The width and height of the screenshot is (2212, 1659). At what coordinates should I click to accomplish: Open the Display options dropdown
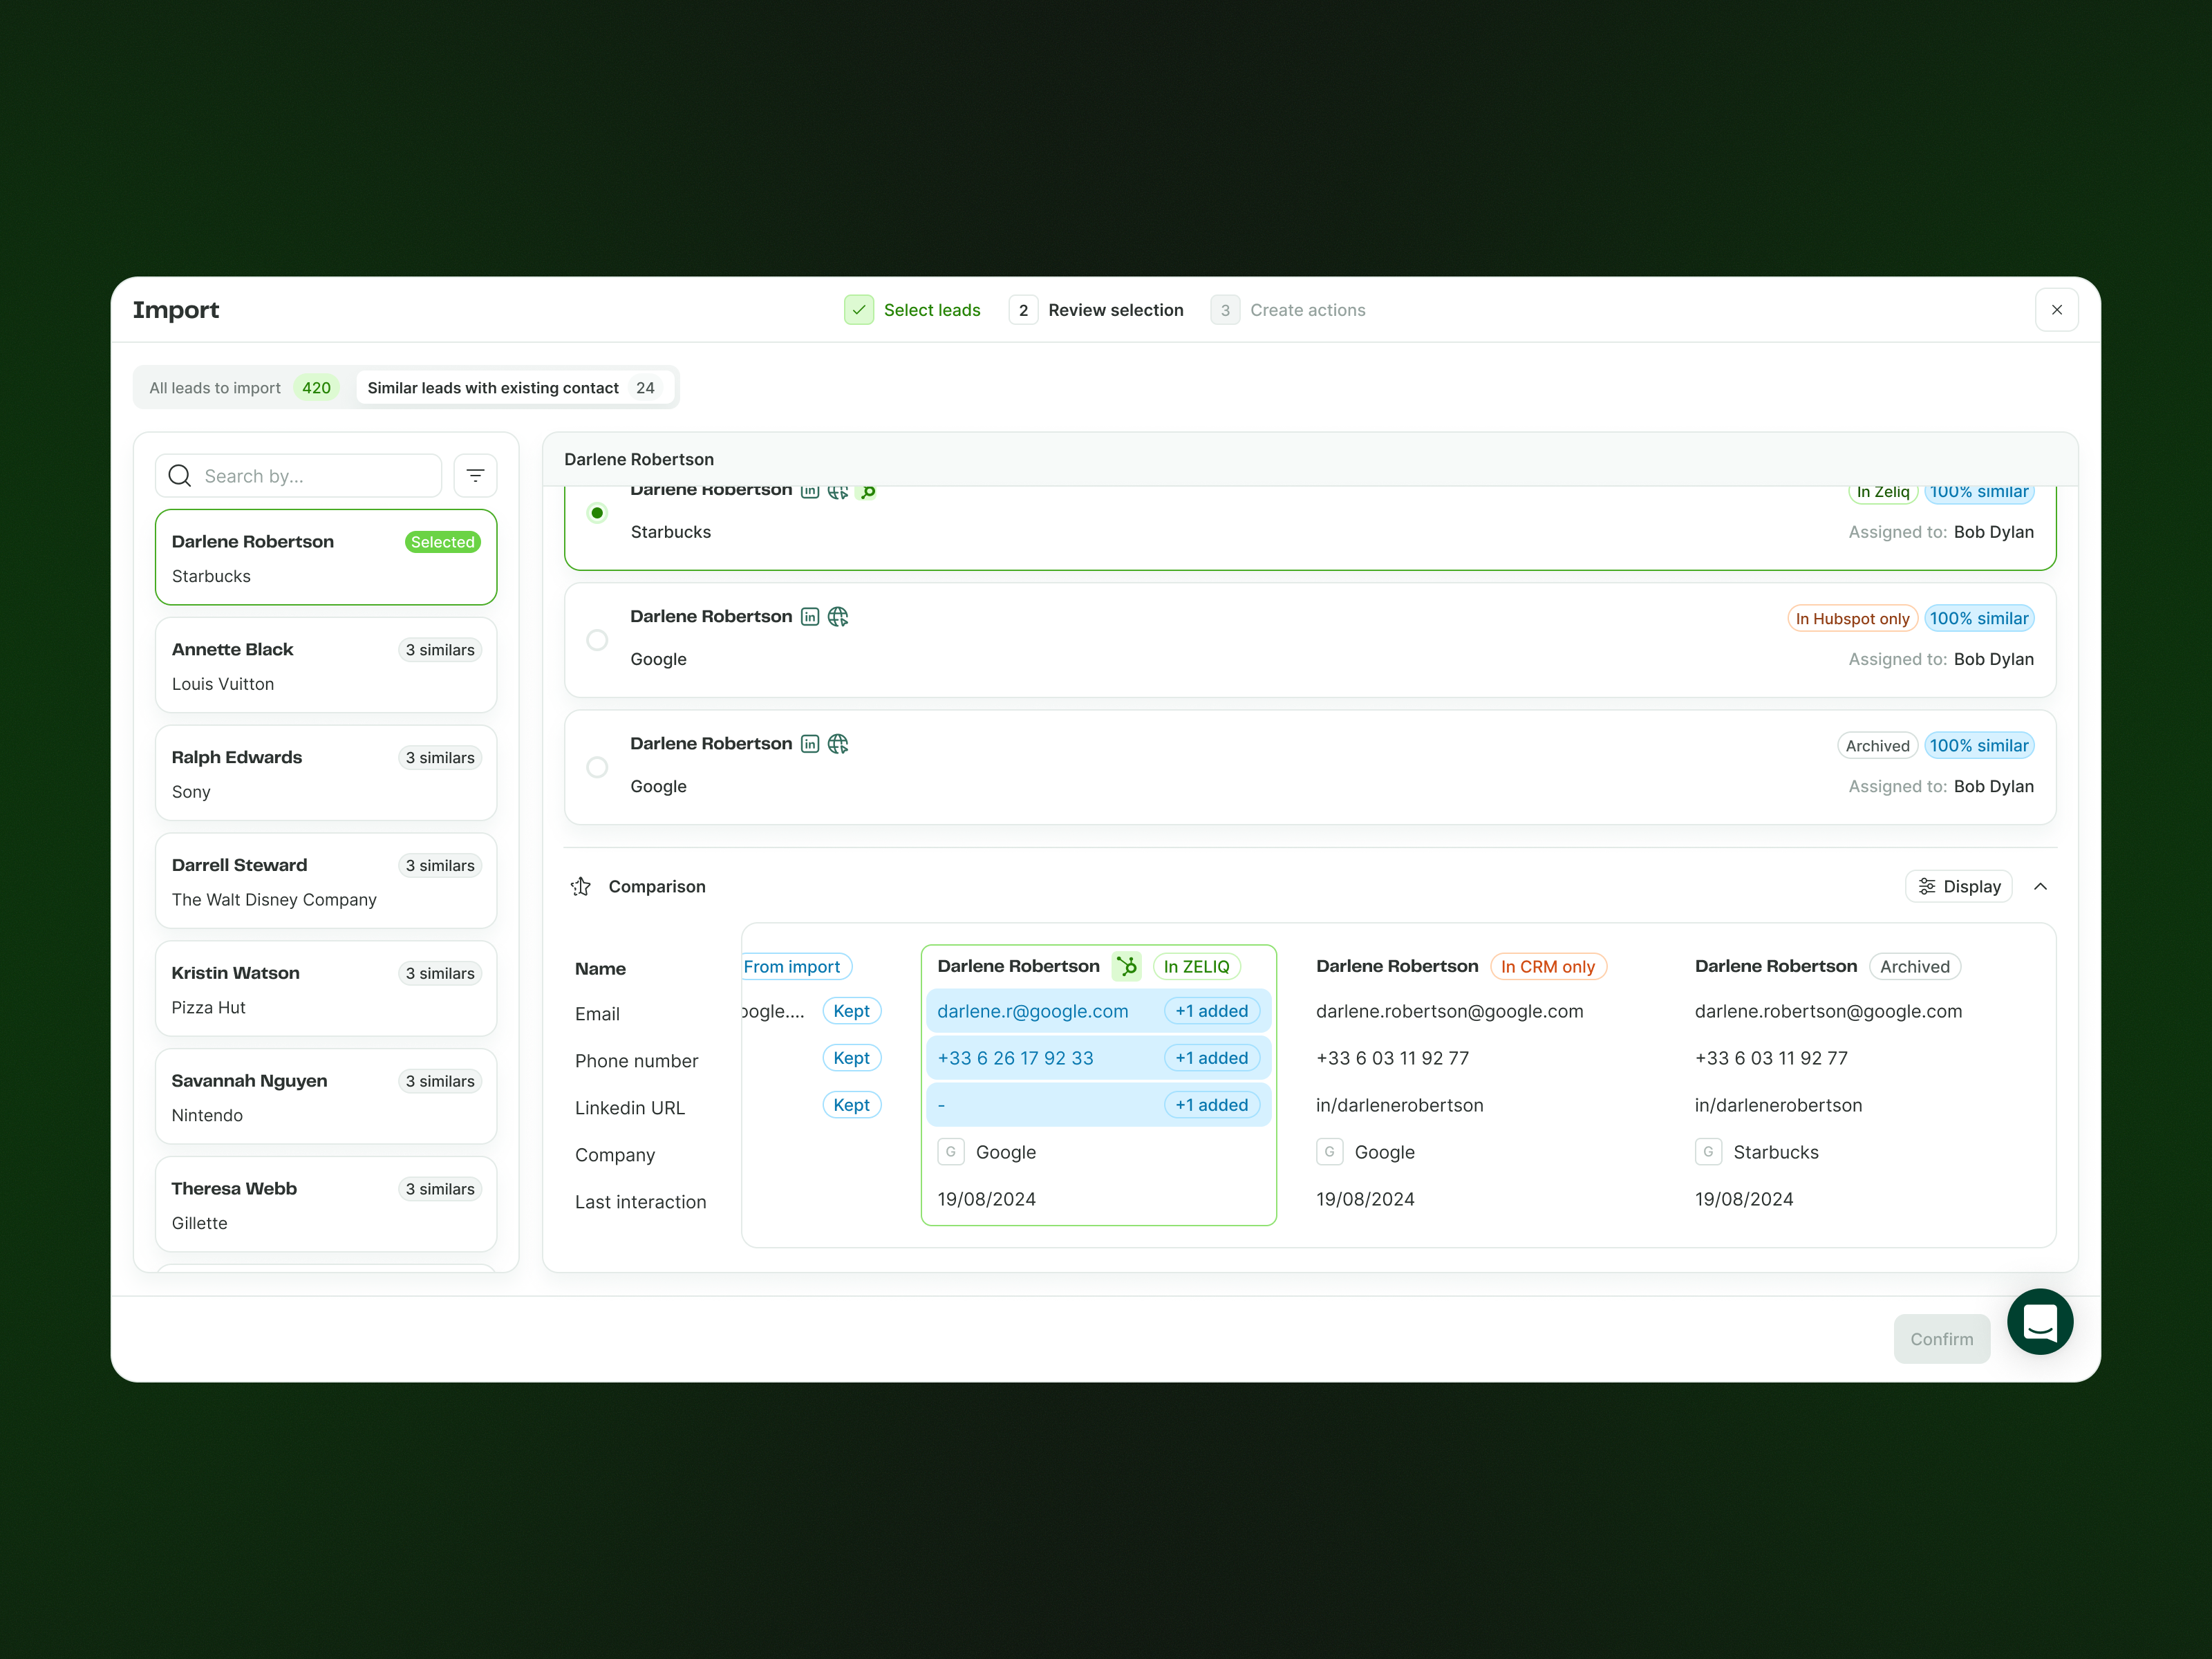pos(1958,887)
